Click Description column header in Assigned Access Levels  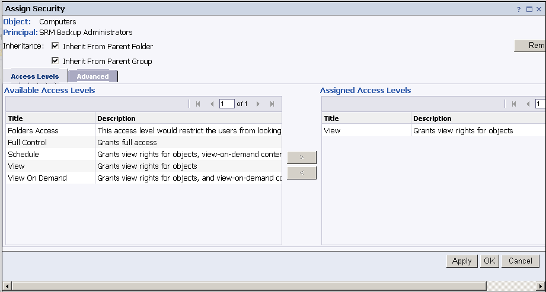(x=478, y=118)
